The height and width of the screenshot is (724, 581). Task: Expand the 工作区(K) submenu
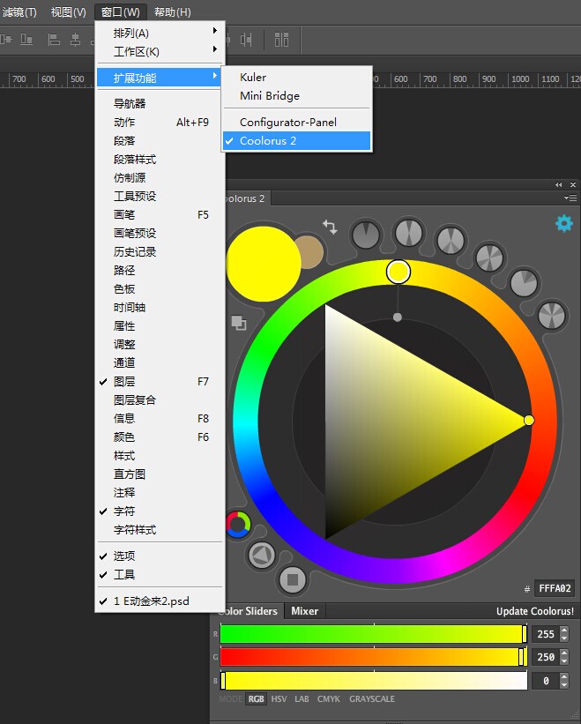click(x=160, y=52)
